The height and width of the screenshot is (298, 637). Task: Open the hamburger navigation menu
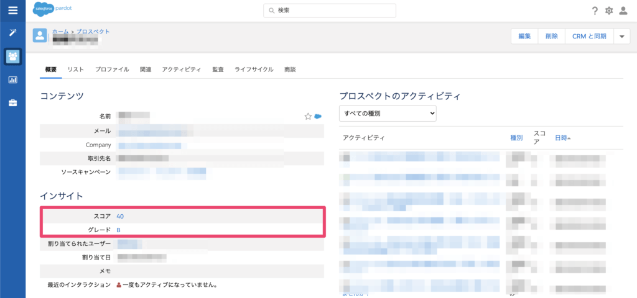coord(12,11)
